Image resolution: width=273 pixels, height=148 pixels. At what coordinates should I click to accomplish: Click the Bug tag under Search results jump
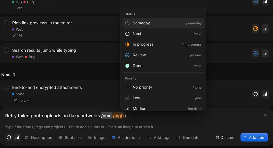pyautogui.click(x=30, y=57)
